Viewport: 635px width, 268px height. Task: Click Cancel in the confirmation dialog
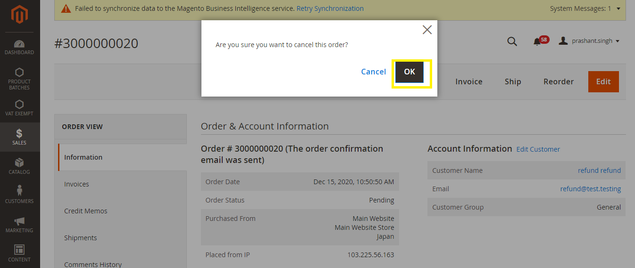tap(373, 72)
